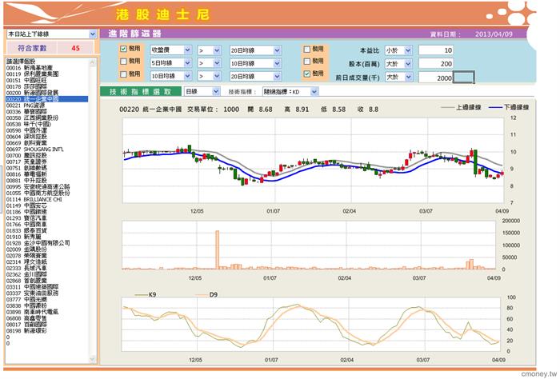Enable 啟用 checkbox for 10日均線 > 20日均線 condition
The height and width of the screenshot is (379, 560).
(x=123, y=74)
